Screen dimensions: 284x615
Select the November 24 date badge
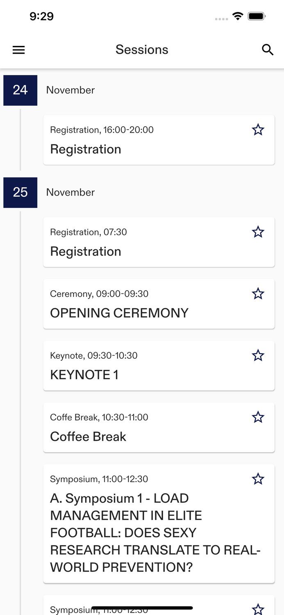pyautogui.click(x=20, y=90)
